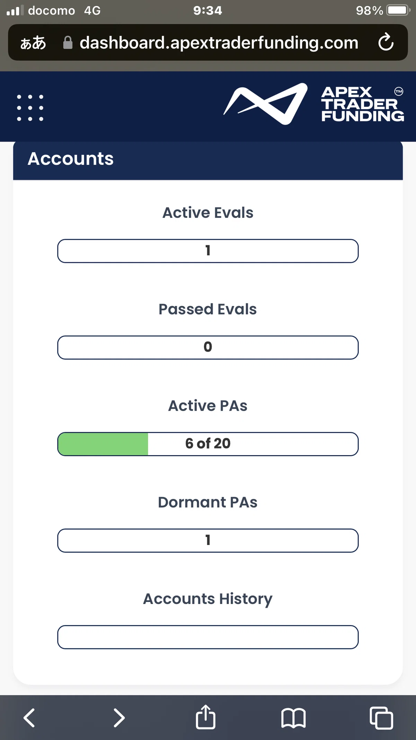416x740 pixels.
Task: Tap the Accounts panel header
Action: click(x=208, y=161)
